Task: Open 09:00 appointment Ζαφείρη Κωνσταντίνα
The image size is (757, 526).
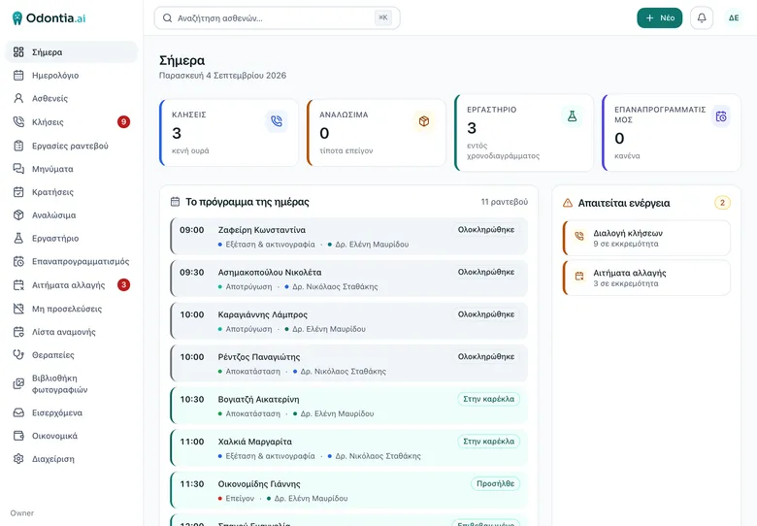Action: [x=348, y=237]
